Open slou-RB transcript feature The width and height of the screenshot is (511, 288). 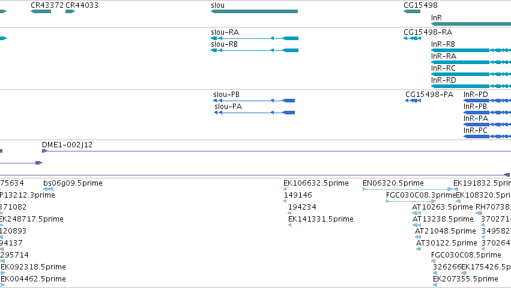click(x=255, y=50)
